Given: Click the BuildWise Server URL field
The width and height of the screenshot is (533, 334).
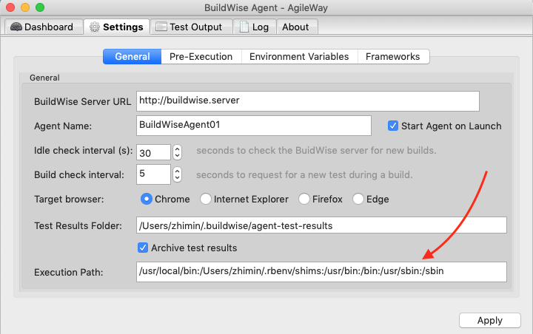Looking at the screenshot, I should [308, 100].
